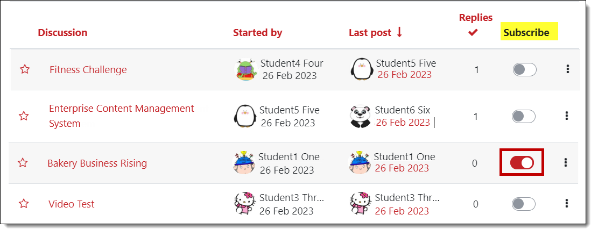Disable subscription for Bakery Business Rising
This screenshot has width=591, height=229.
coord(522,162)
